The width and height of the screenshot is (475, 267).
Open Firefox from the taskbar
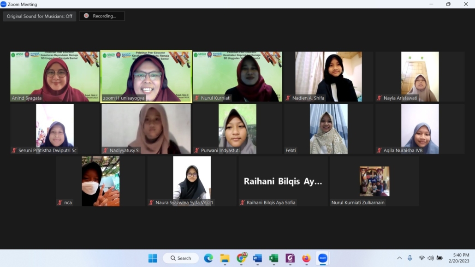pyautogui.click(x=306, y=258)
